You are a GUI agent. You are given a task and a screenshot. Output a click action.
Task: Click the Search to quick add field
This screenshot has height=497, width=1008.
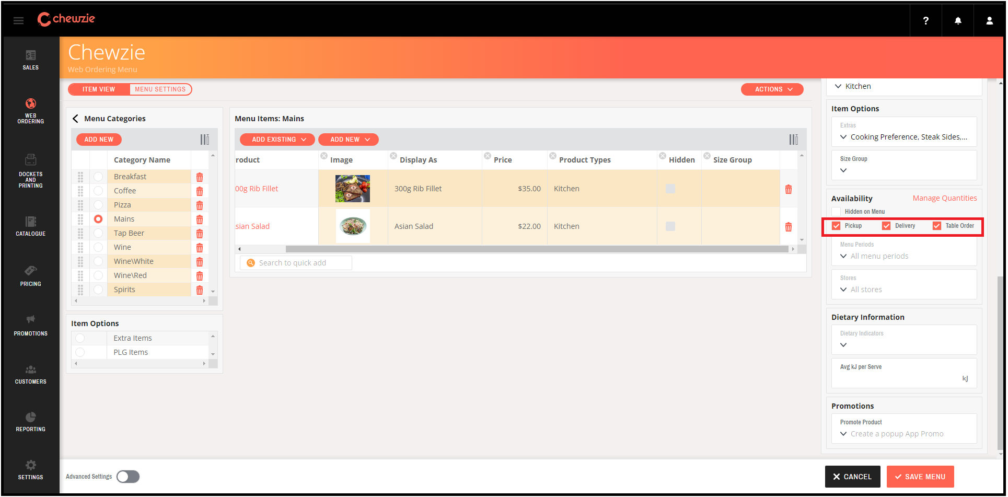point(296,263)
